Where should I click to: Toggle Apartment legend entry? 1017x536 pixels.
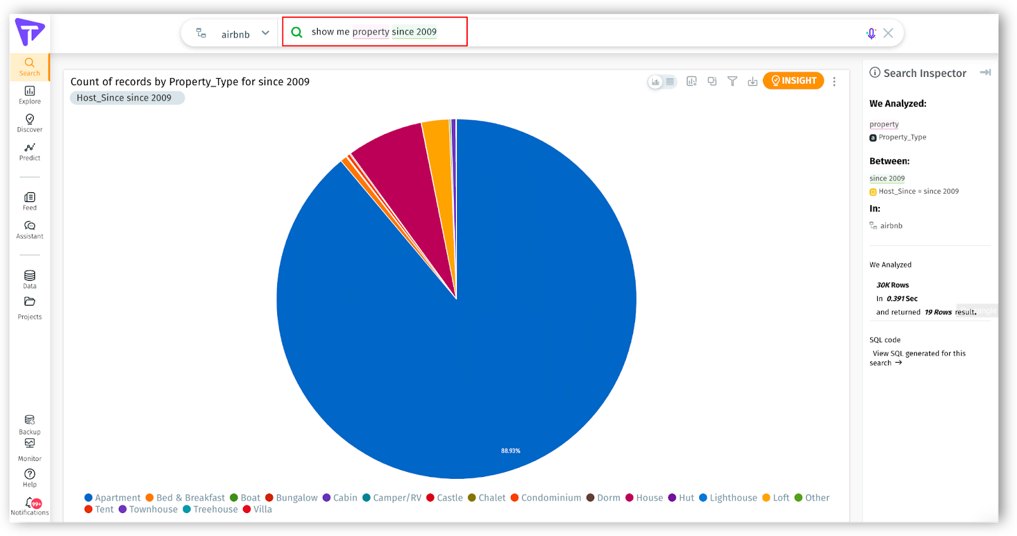pyautogui.click(x=113, y=498)
